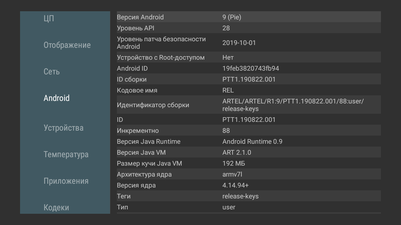
Task: Select the ID сборки row
Action: pyautogui.click(x=249, y=79)
